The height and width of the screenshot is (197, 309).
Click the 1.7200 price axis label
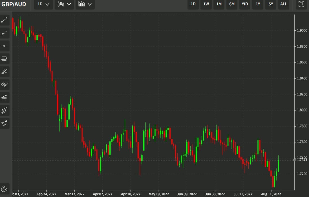(x=302, y=174)
